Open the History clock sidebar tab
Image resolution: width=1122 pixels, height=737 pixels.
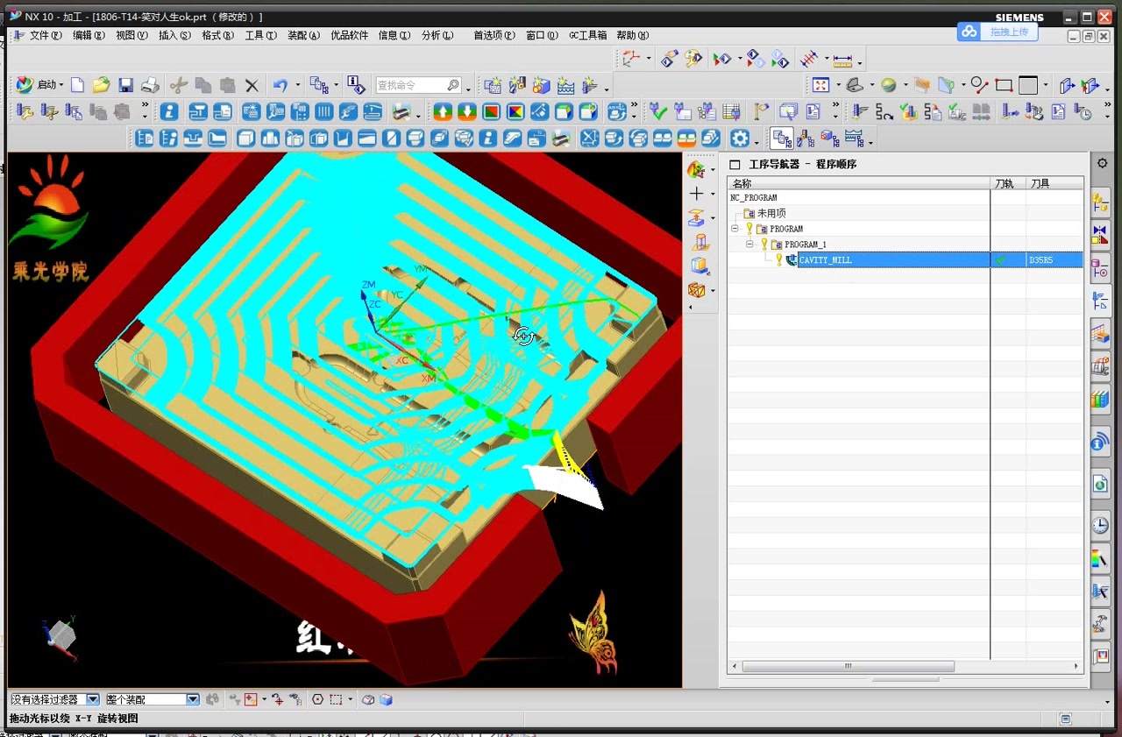pos(1100,526)
